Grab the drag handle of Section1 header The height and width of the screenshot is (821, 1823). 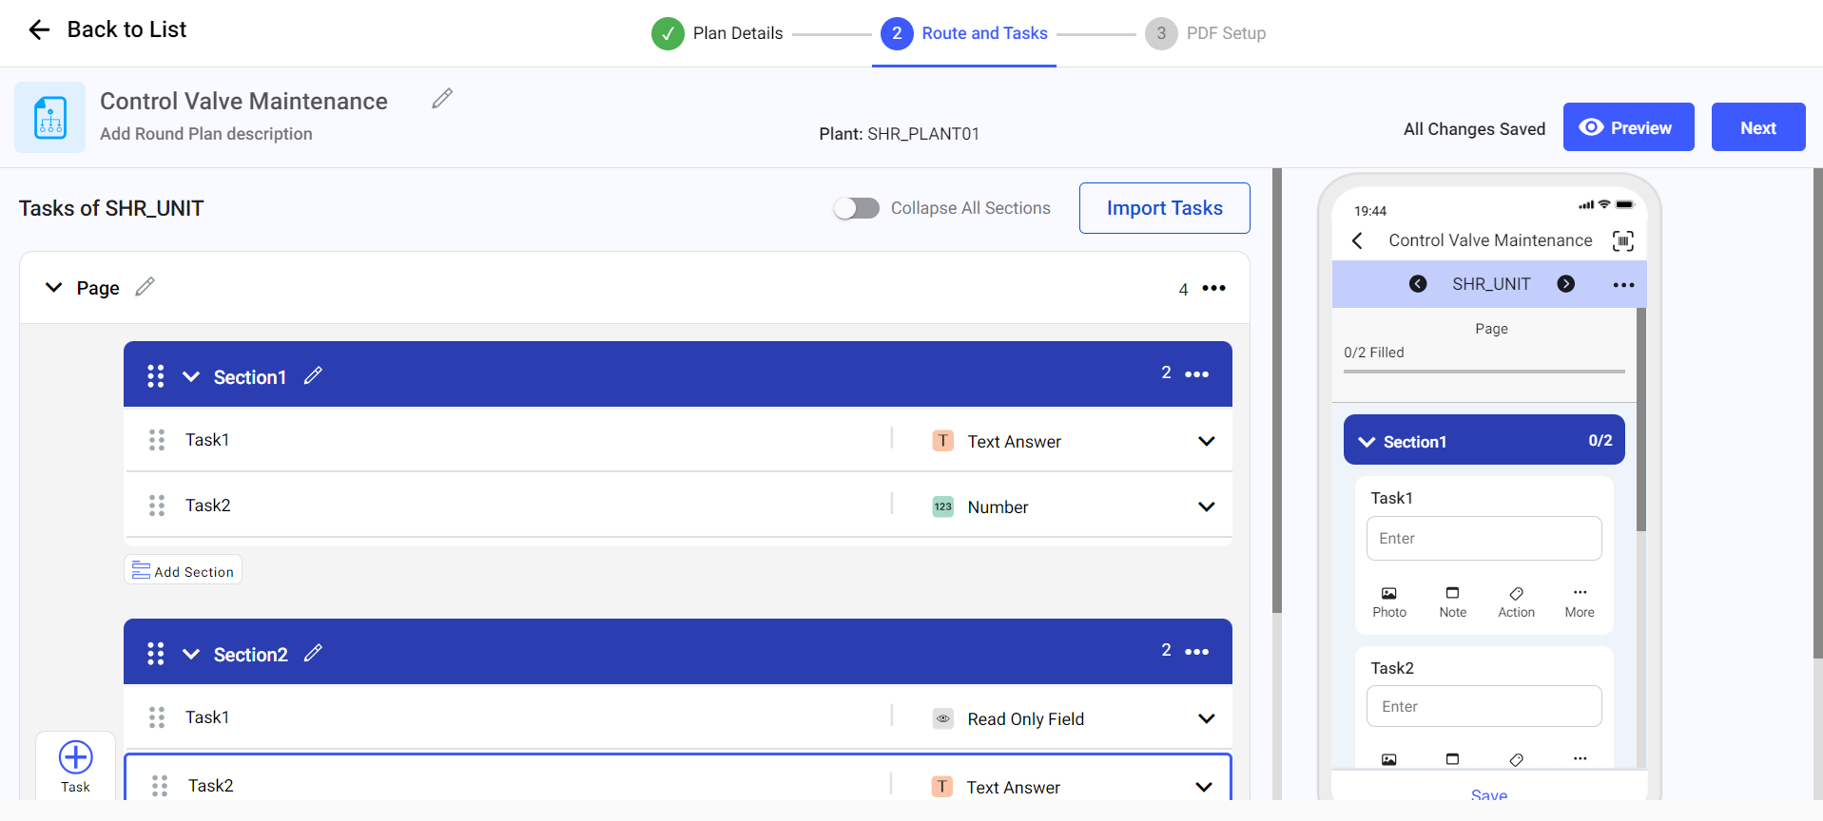click(x=156, y=376)
